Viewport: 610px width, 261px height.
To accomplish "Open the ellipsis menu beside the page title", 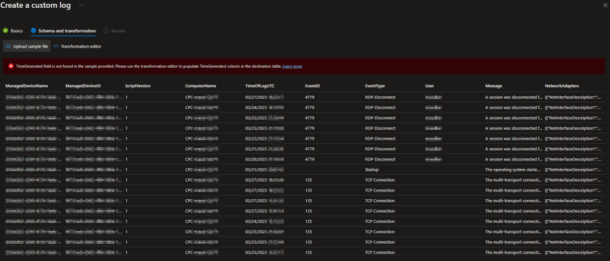I will 81,5.
